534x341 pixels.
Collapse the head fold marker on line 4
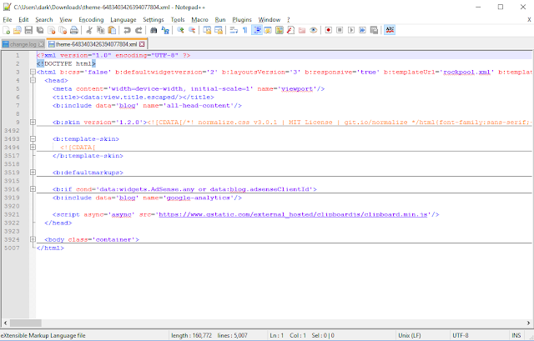[33, 81]
